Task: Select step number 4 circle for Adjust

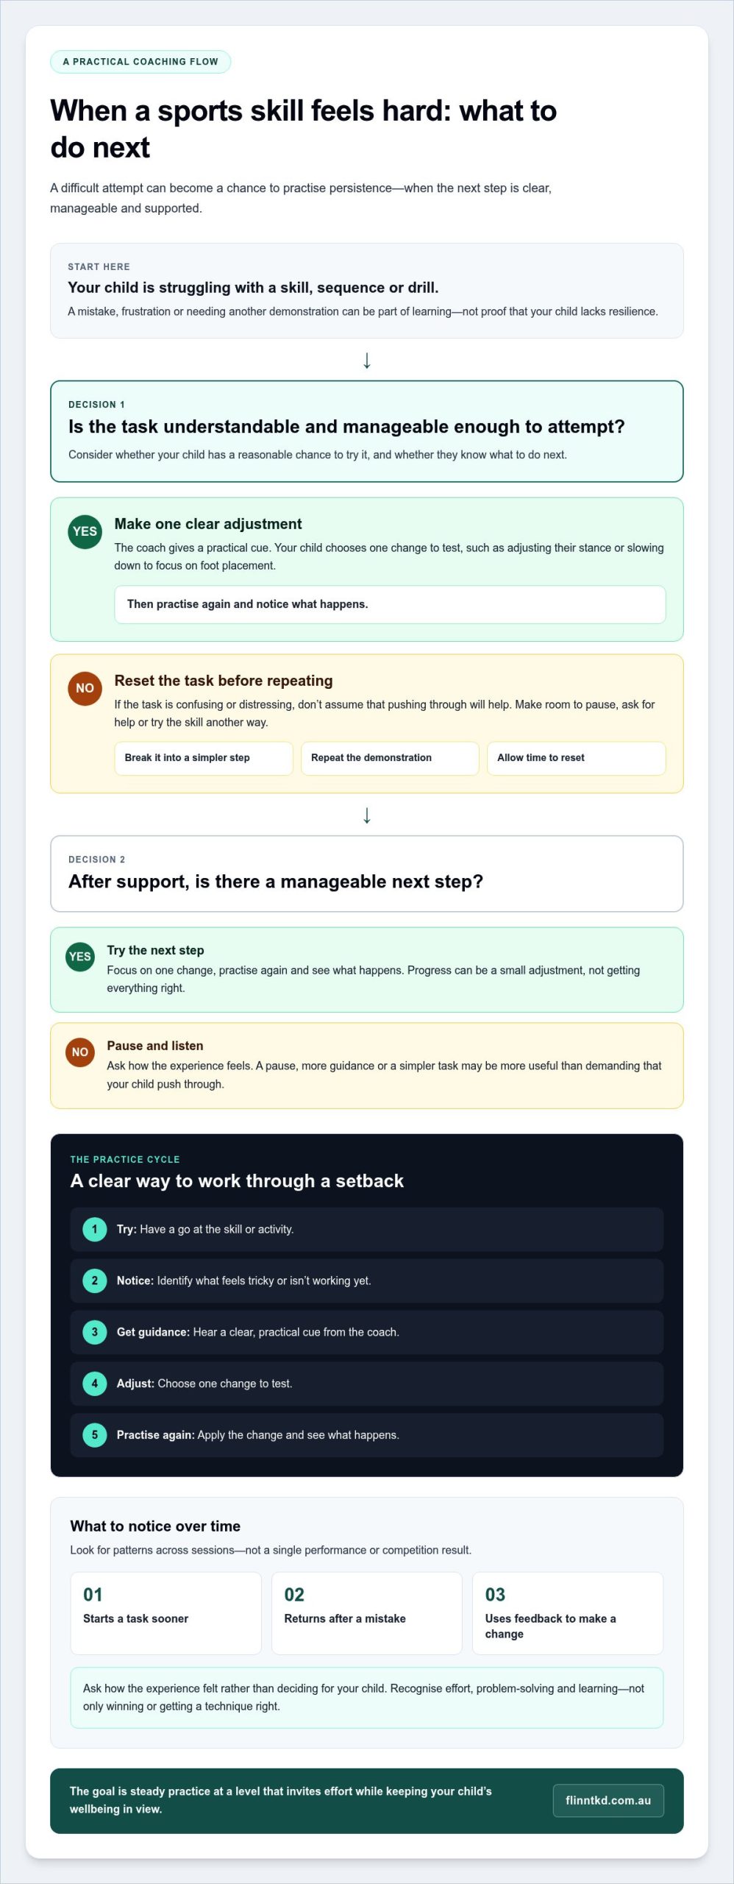Action: point(94,1384)
